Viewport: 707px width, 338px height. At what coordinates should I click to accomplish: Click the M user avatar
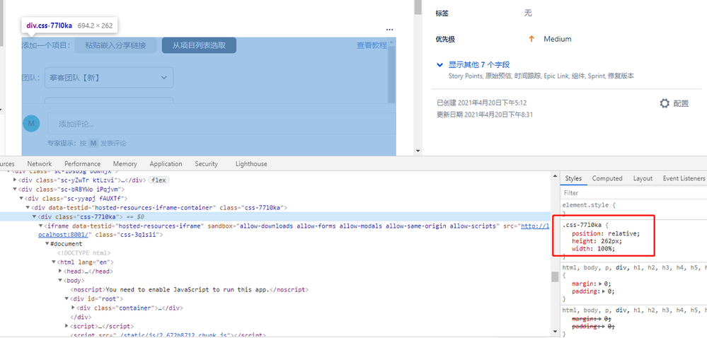point(31,123)
